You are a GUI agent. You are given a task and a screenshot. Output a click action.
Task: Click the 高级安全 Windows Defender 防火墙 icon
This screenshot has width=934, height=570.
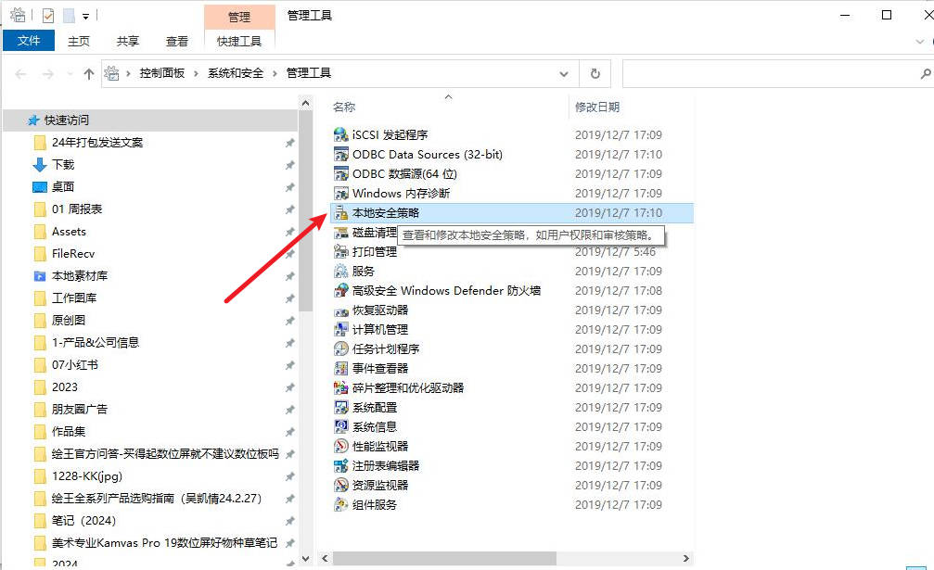coord(340,291)
